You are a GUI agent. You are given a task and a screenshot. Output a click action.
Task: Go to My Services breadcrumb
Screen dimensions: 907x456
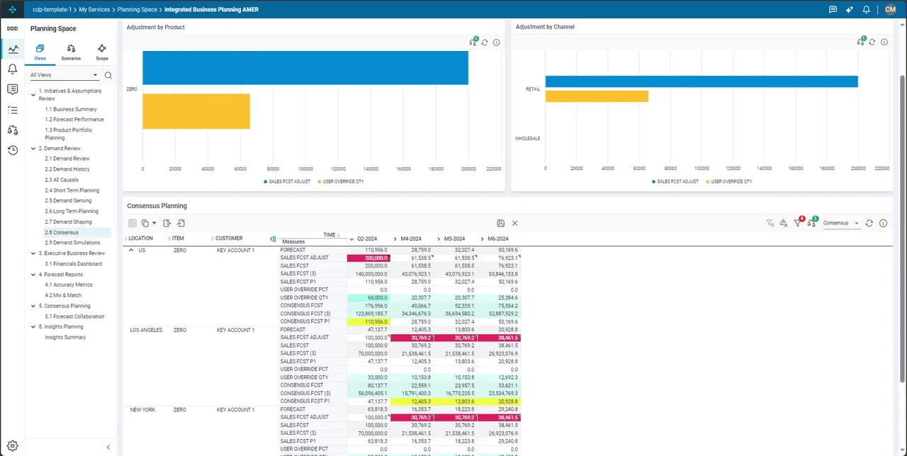click(94, 10)
